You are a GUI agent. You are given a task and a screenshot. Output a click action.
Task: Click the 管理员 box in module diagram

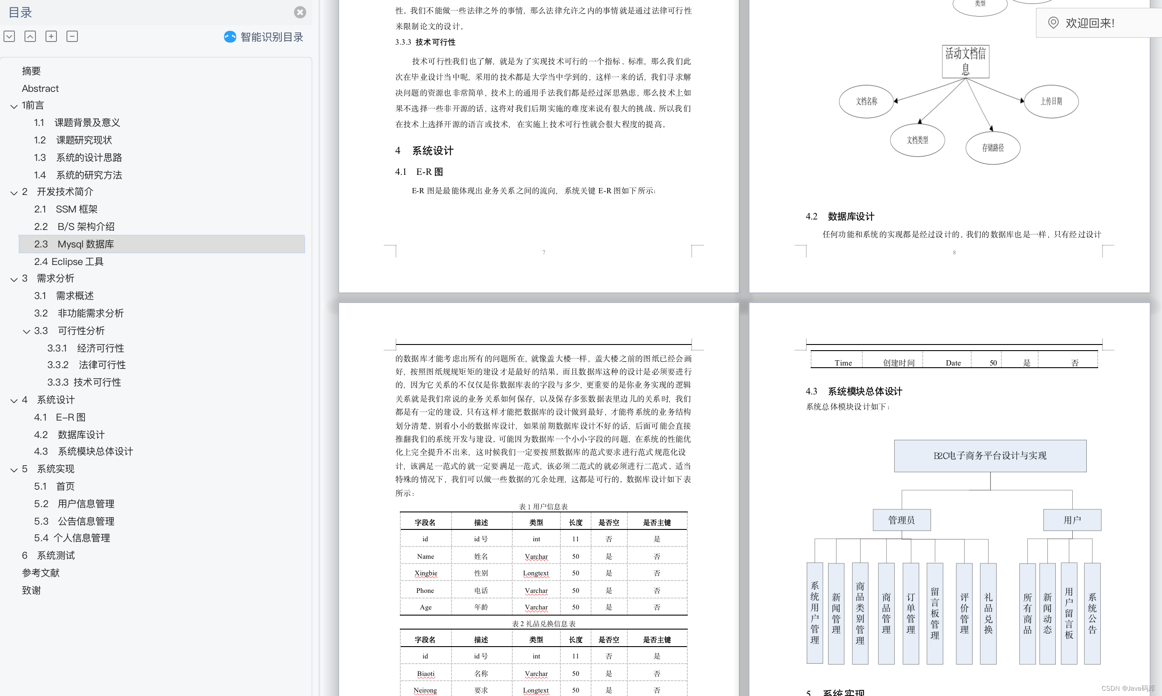point(902,520)
